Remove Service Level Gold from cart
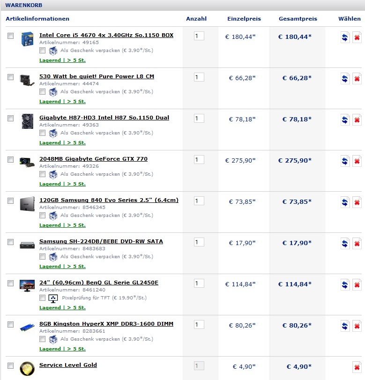Viewport: 365px width, 380px height. 357,367
